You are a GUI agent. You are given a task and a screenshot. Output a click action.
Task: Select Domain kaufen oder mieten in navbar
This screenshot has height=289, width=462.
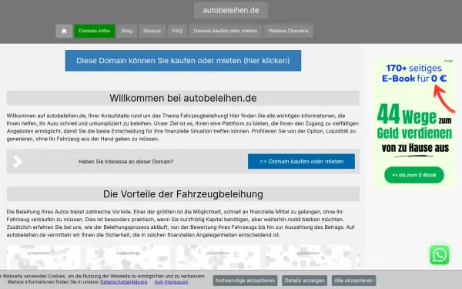[x=226, y=31]
